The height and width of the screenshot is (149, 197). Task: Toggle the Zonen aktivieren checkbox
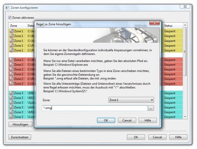[10, 17]
